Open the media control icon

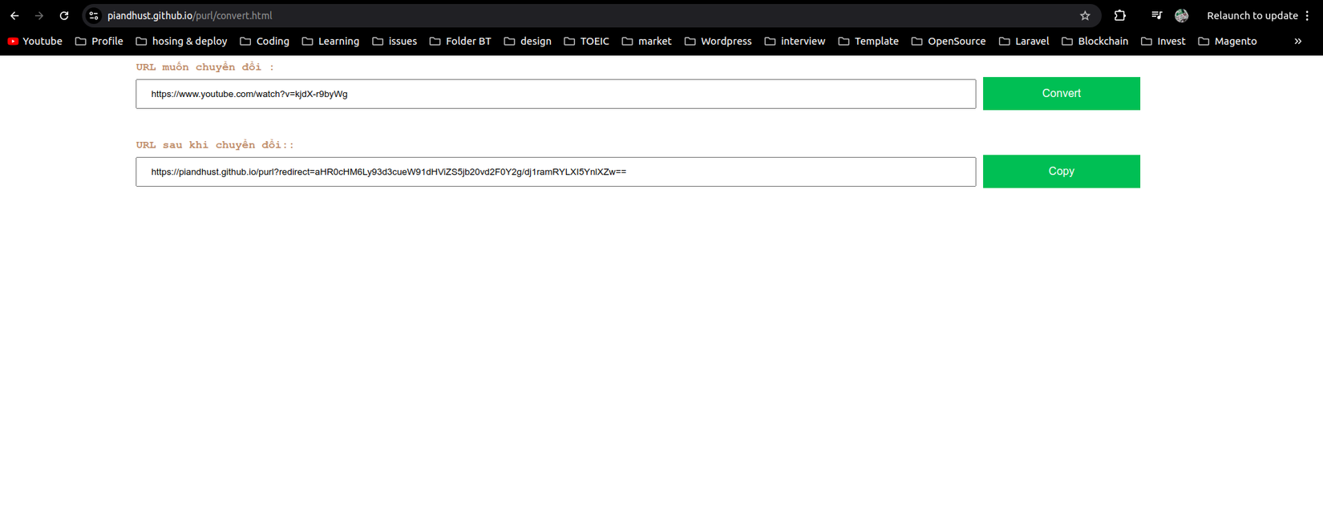(1156, 15)
